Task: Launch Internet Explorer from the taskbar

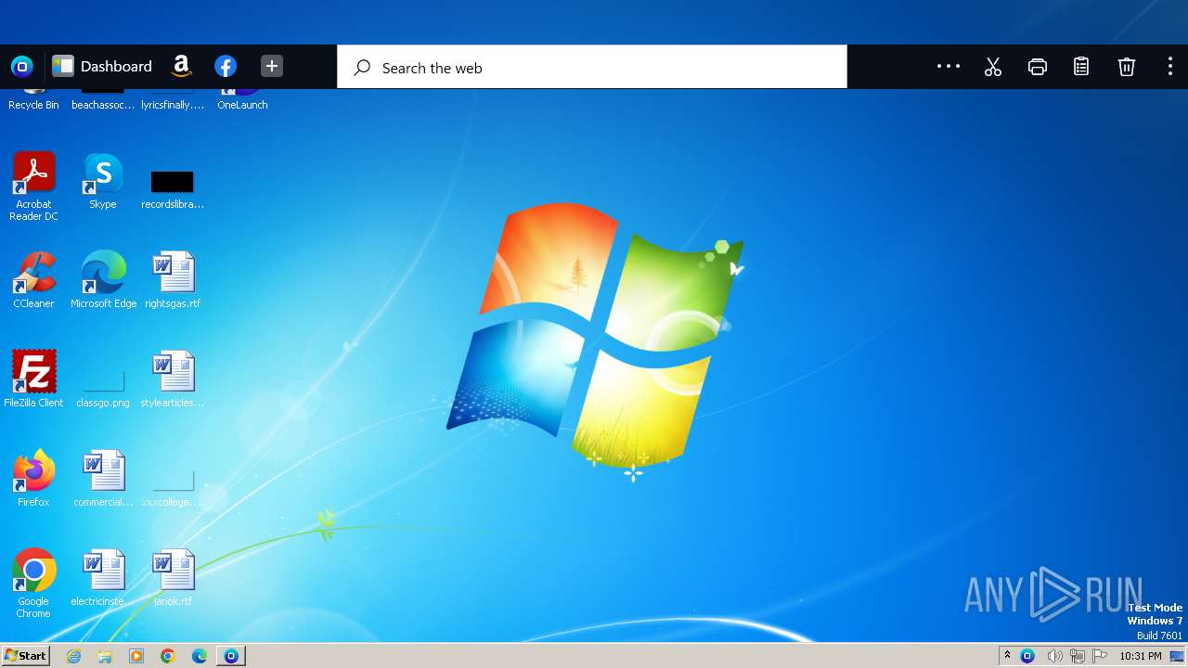Action: click(73, 656)
